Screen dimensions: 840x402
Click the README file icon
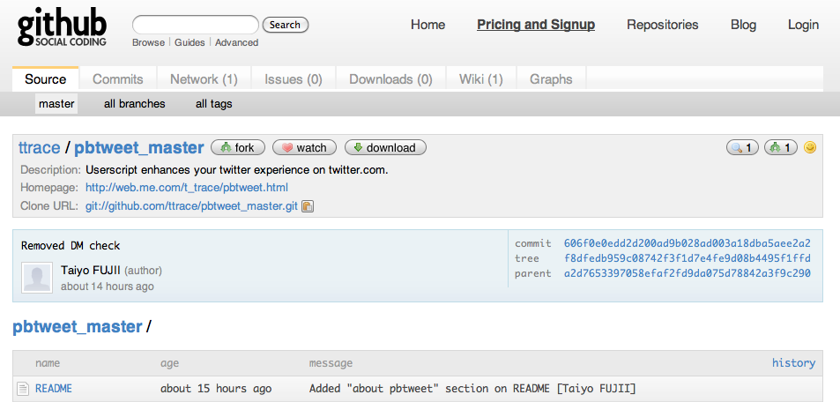[x=23, y=388]
